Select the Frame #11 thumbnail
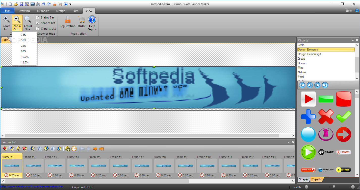 point(229,166)
